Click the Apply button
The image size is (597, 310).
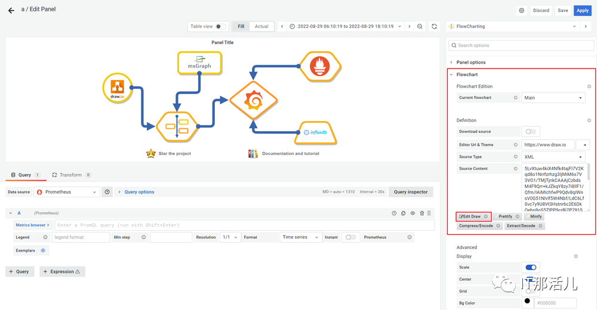(x=582, y=11)
